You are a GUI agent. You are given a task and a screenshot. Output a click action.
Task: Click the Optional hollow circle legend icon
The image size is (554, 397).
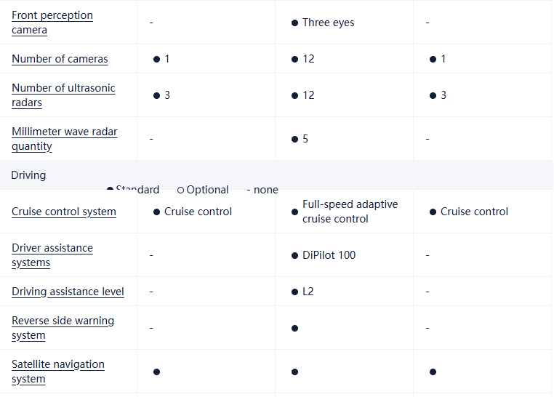pos(180,190)
